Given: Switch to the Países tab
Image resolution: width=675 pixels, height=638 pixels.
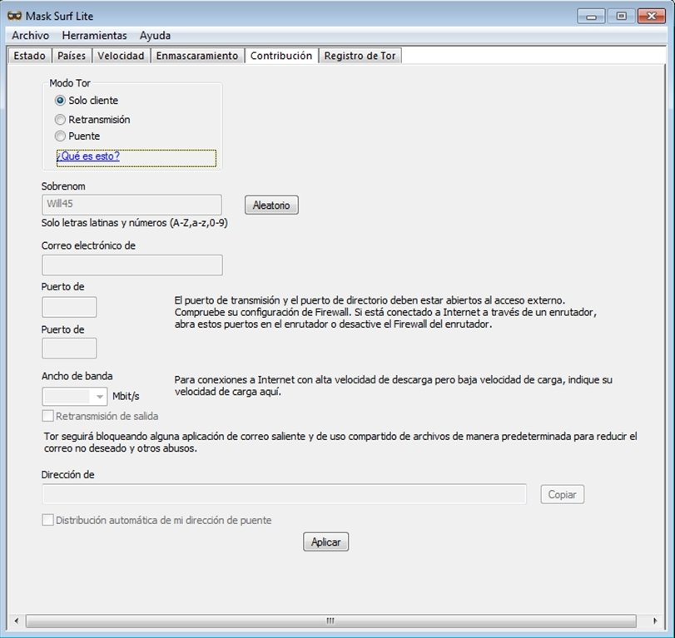Looking at the screenshot, I should (72, 56).
